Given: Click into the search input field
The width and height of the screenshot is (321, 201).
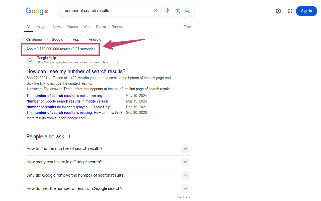Looking at the screenshot, I should (107, 11).
